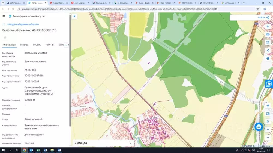Image resolution: width=273 pixels, height=153 pixels.
Task: Open the map layers panel icon
Action: (x=268, y=26)
